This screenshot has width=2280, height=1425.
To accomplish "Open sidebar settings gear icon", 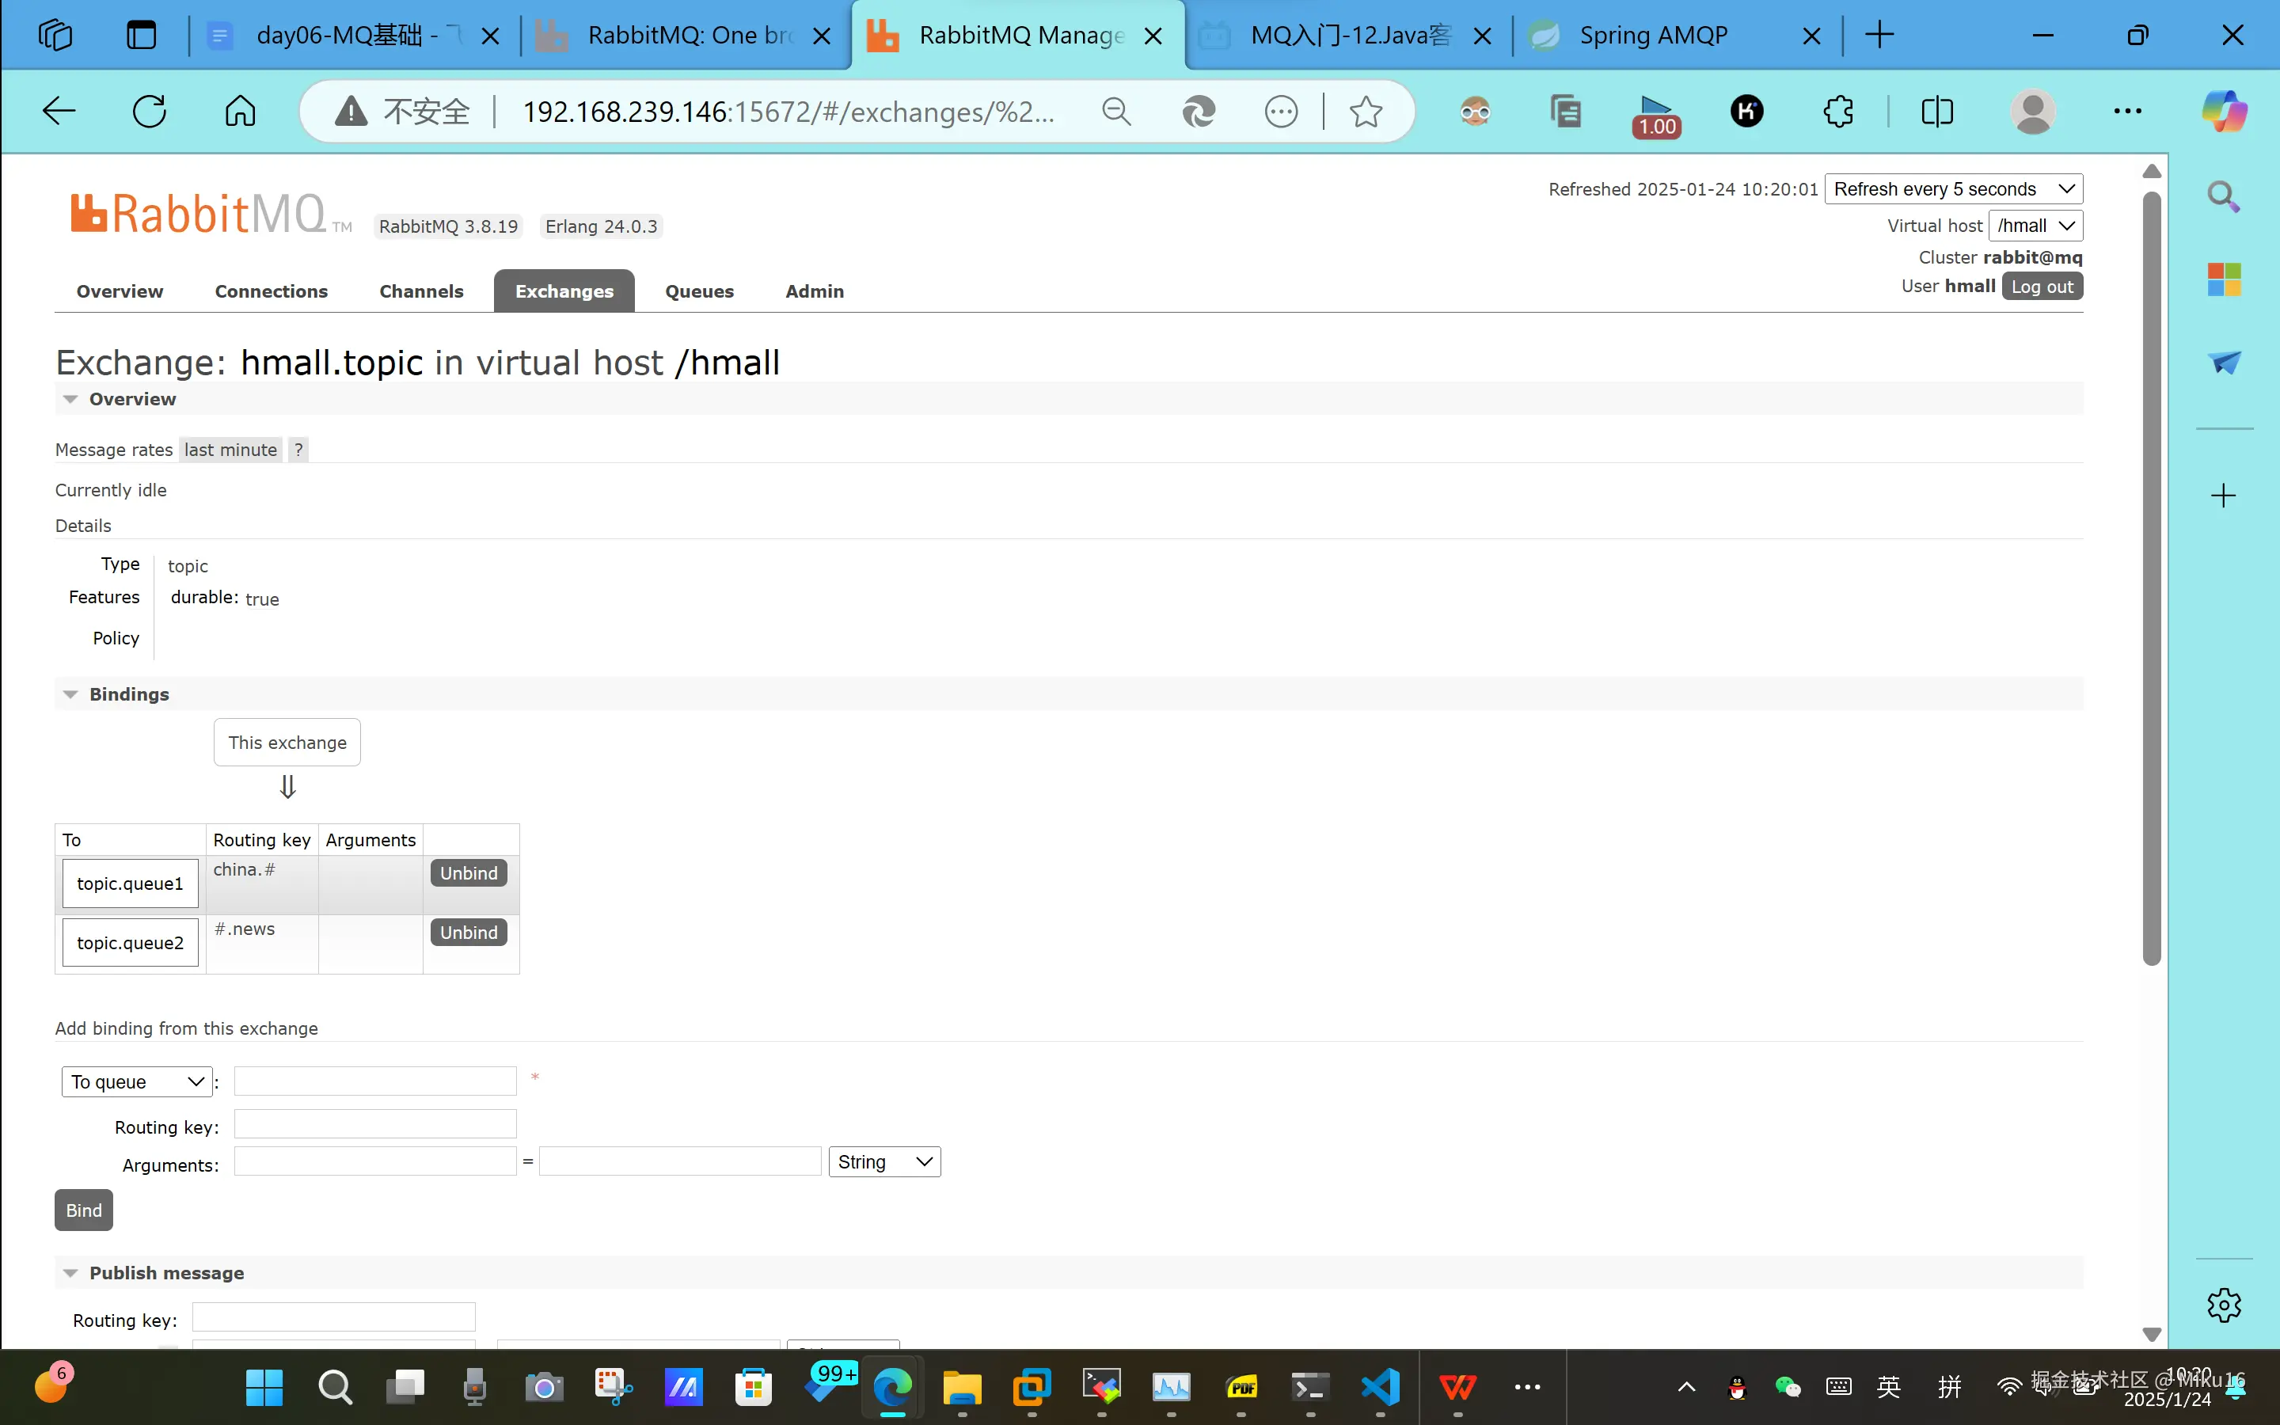I will click(2224, 1305).
